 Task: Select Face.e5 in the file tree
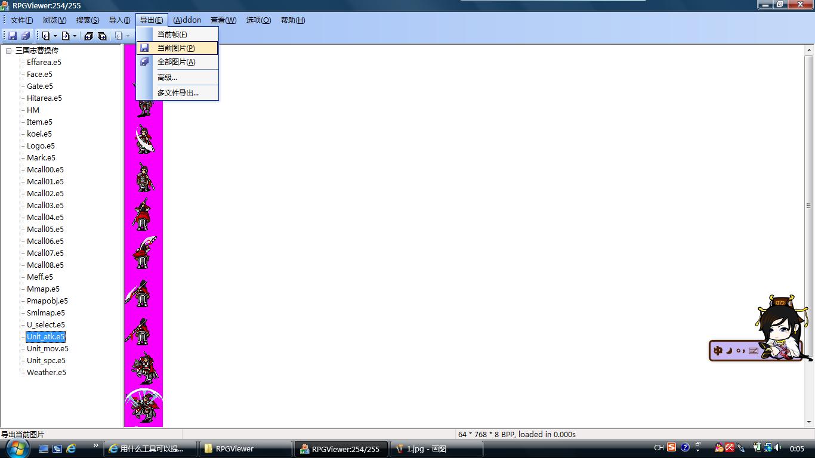coord(39,75)
